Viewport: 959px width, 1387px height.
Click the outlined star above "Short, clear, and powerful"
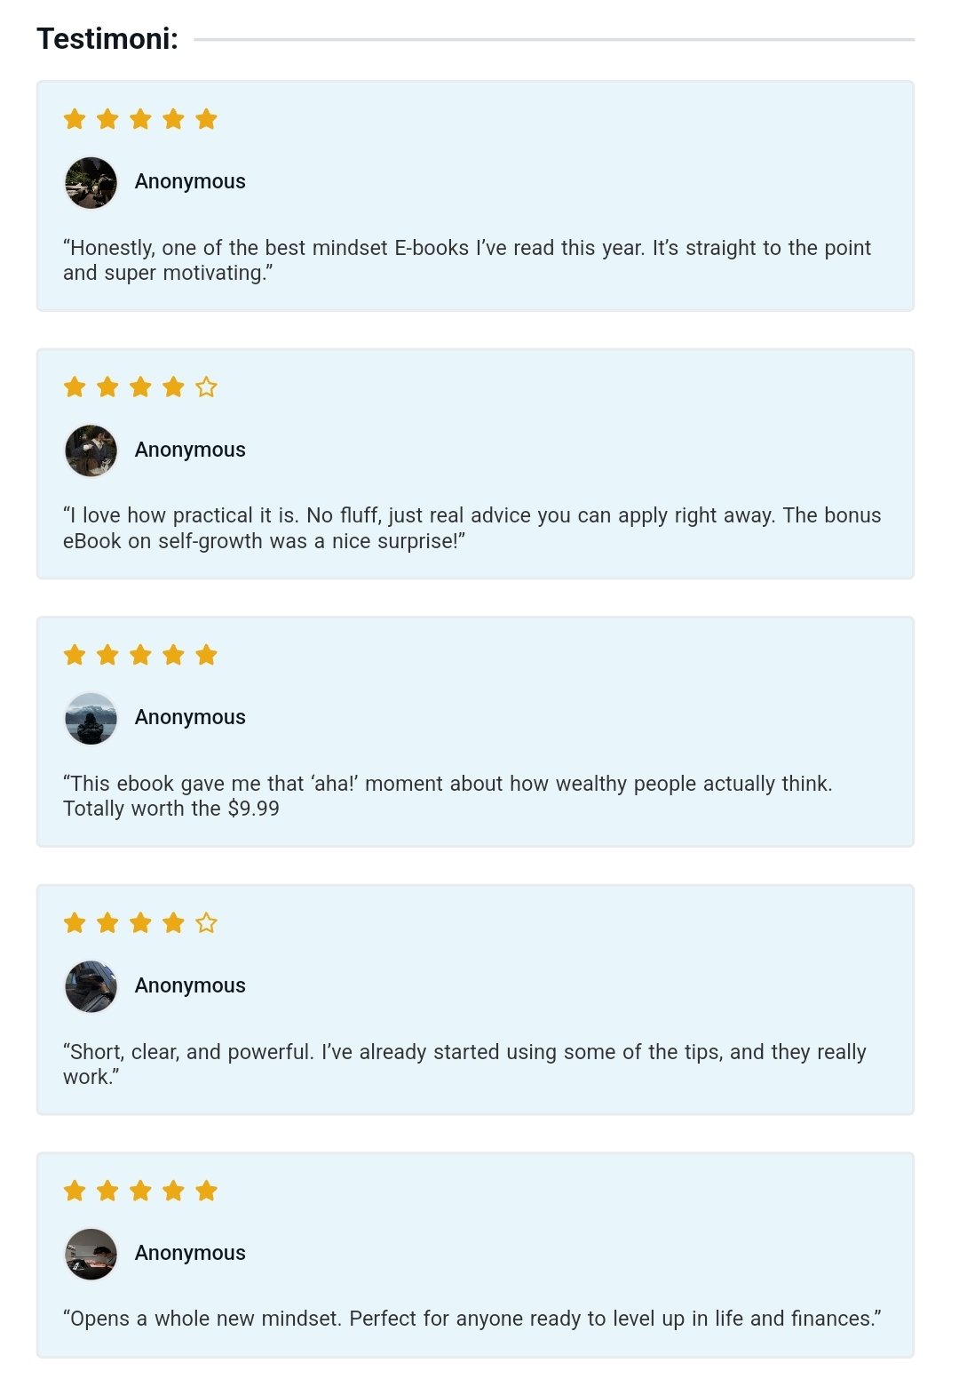tap(206, 923)
